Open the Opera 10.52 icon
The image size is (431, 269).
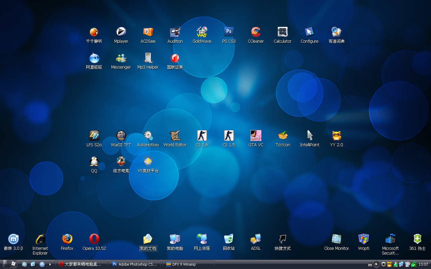[x=94, y=242]
